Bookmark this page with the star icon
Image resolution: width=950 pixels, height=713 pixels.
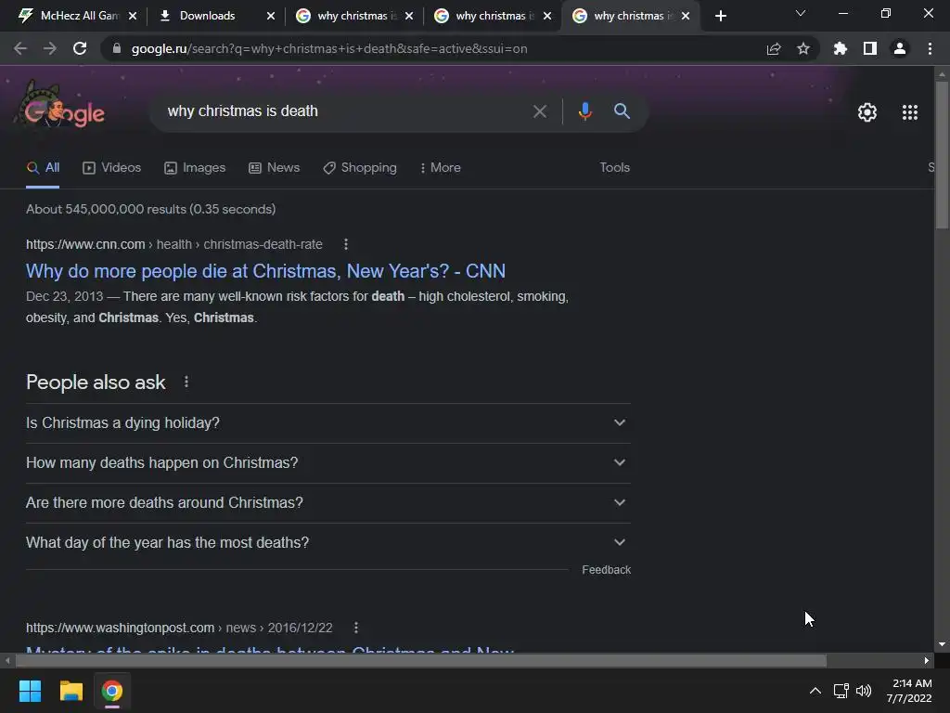[x=802, y=48]
